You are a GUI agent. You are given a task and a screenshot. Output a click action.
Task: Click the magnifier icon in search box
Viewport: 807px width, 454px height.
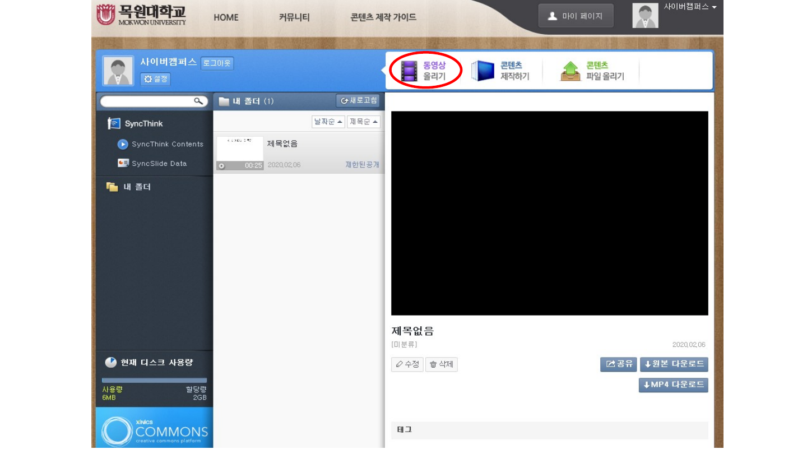[x=198, y=101]
